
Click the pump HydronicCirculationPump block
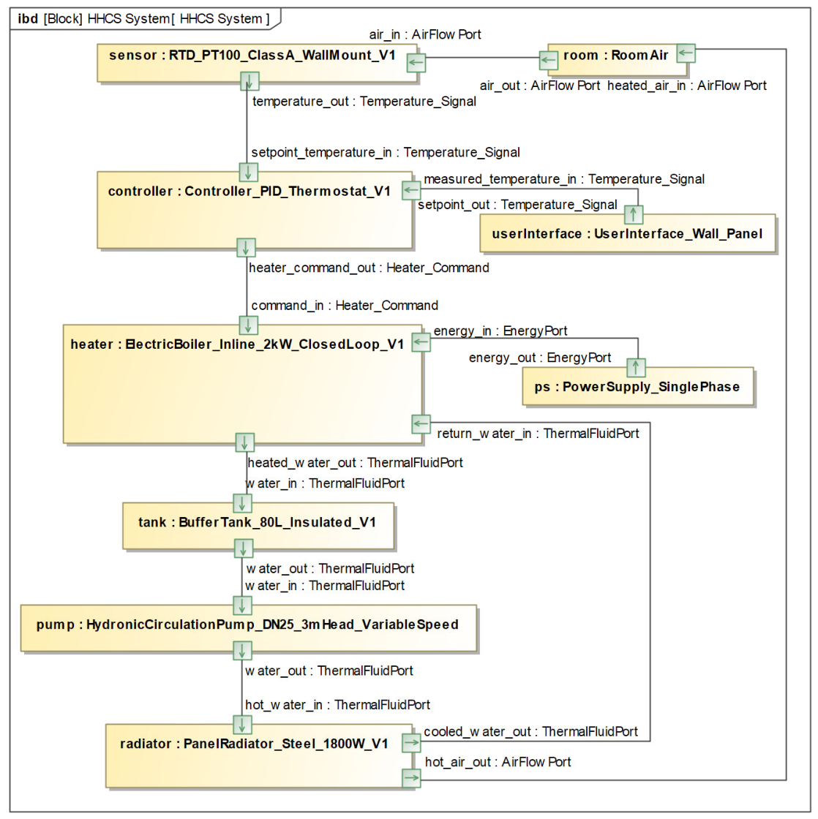pyautogui.click(x=248, y=628)
